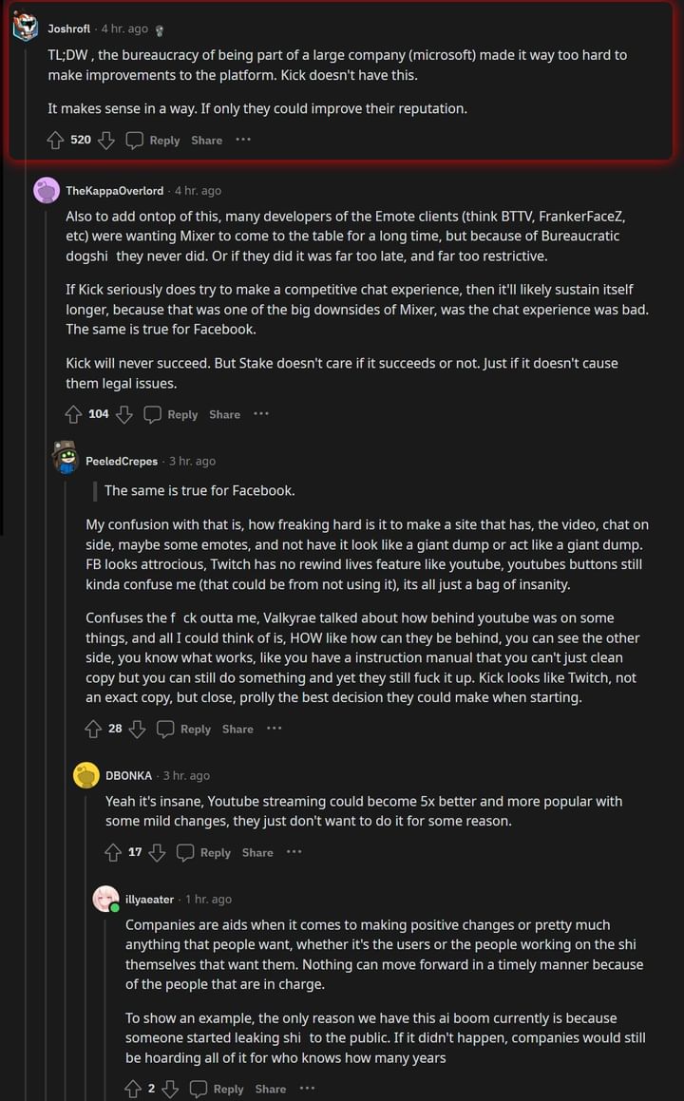The width and height of the screenshot is (684, 1101).
Task: Reply to PeeledCrepes' comment
Action: tap(184, 729)
